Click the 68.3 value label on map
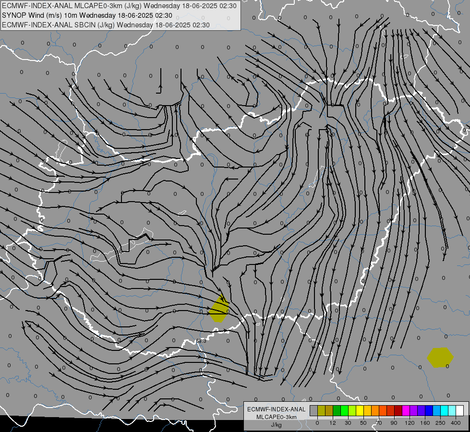The width and height of the screenshot is (470, 432). click(201, 341)
